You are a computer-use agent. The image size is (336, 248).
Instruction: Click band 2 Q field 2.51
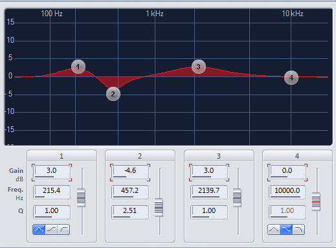130,212
